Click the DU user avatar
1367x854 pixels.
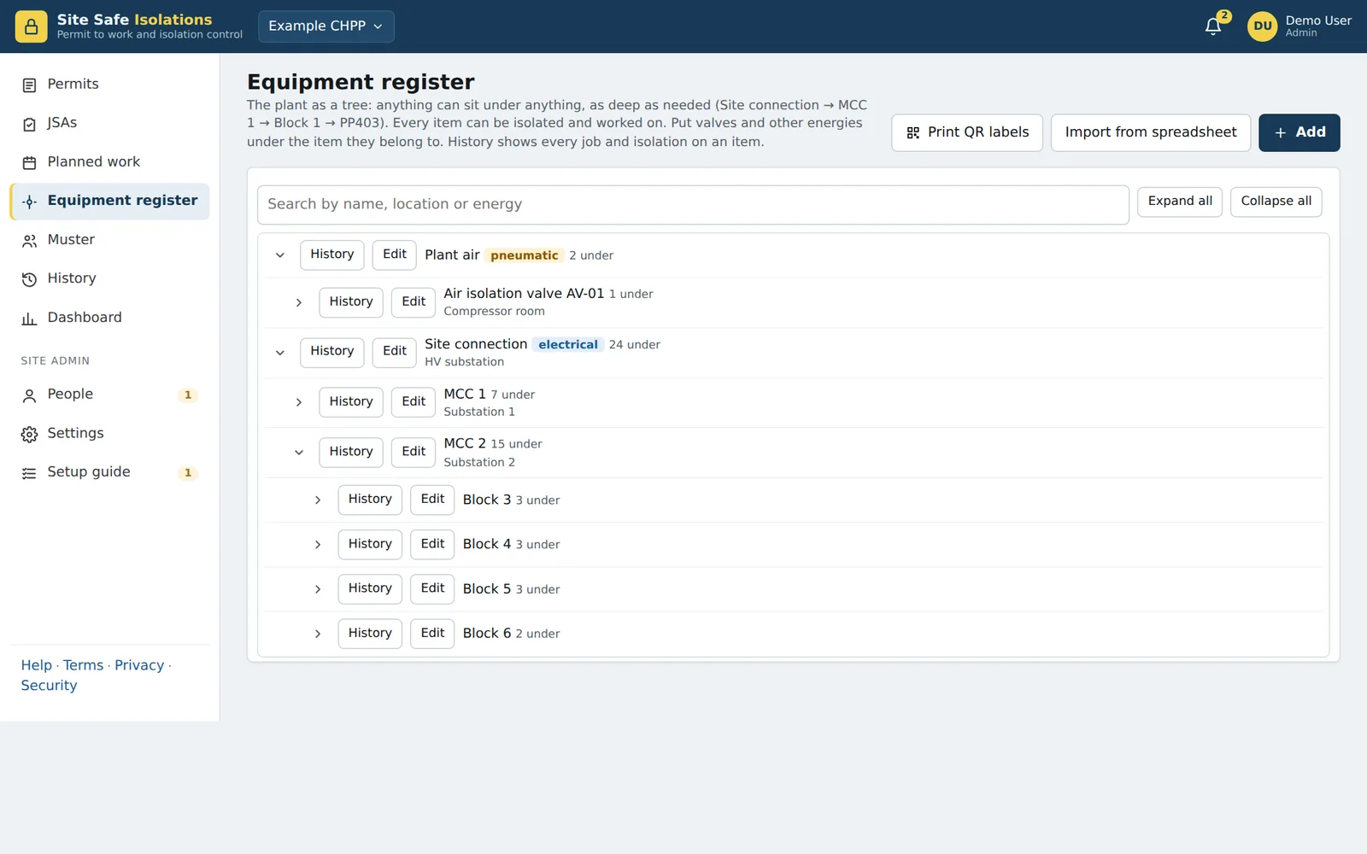(x=1262, y=26)
